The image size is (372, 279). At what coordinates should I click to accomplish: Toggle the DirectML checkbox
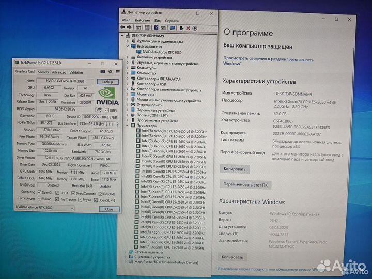coord(101,194)
